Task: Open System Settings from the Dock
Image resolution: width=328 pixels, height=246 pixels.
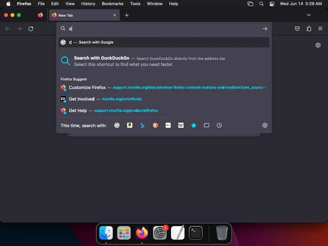Action: pos(160,233)
